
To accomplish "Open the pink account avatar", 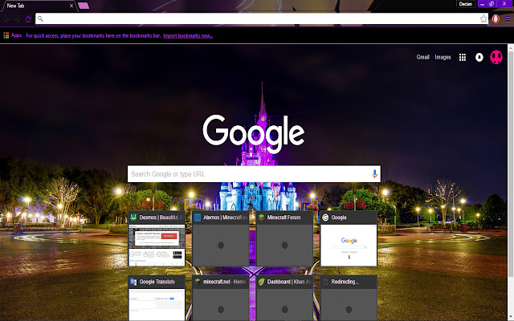I will [x=496, y=57].
